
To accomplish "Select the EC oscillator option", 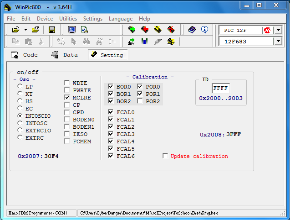I will click(20, 108).
